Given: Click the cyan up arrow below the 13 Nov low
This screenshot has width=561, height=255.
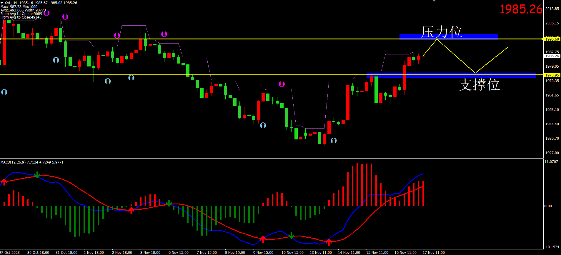Looking at the screenshot, I should click(x=333, y=141).
